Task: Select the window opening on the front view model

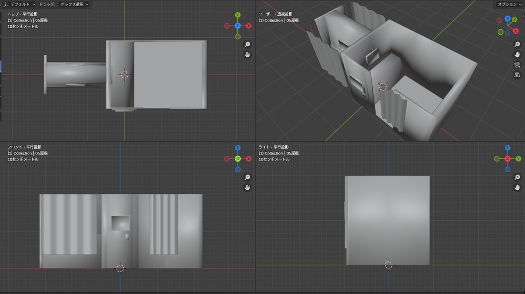Action: (x=120, y=223)
